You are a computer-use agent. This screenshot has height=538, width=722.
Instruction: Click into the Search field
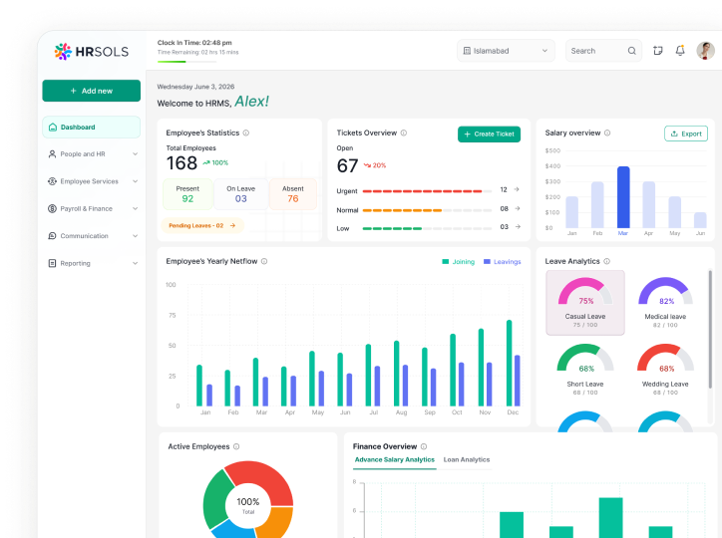click(603, 51)
